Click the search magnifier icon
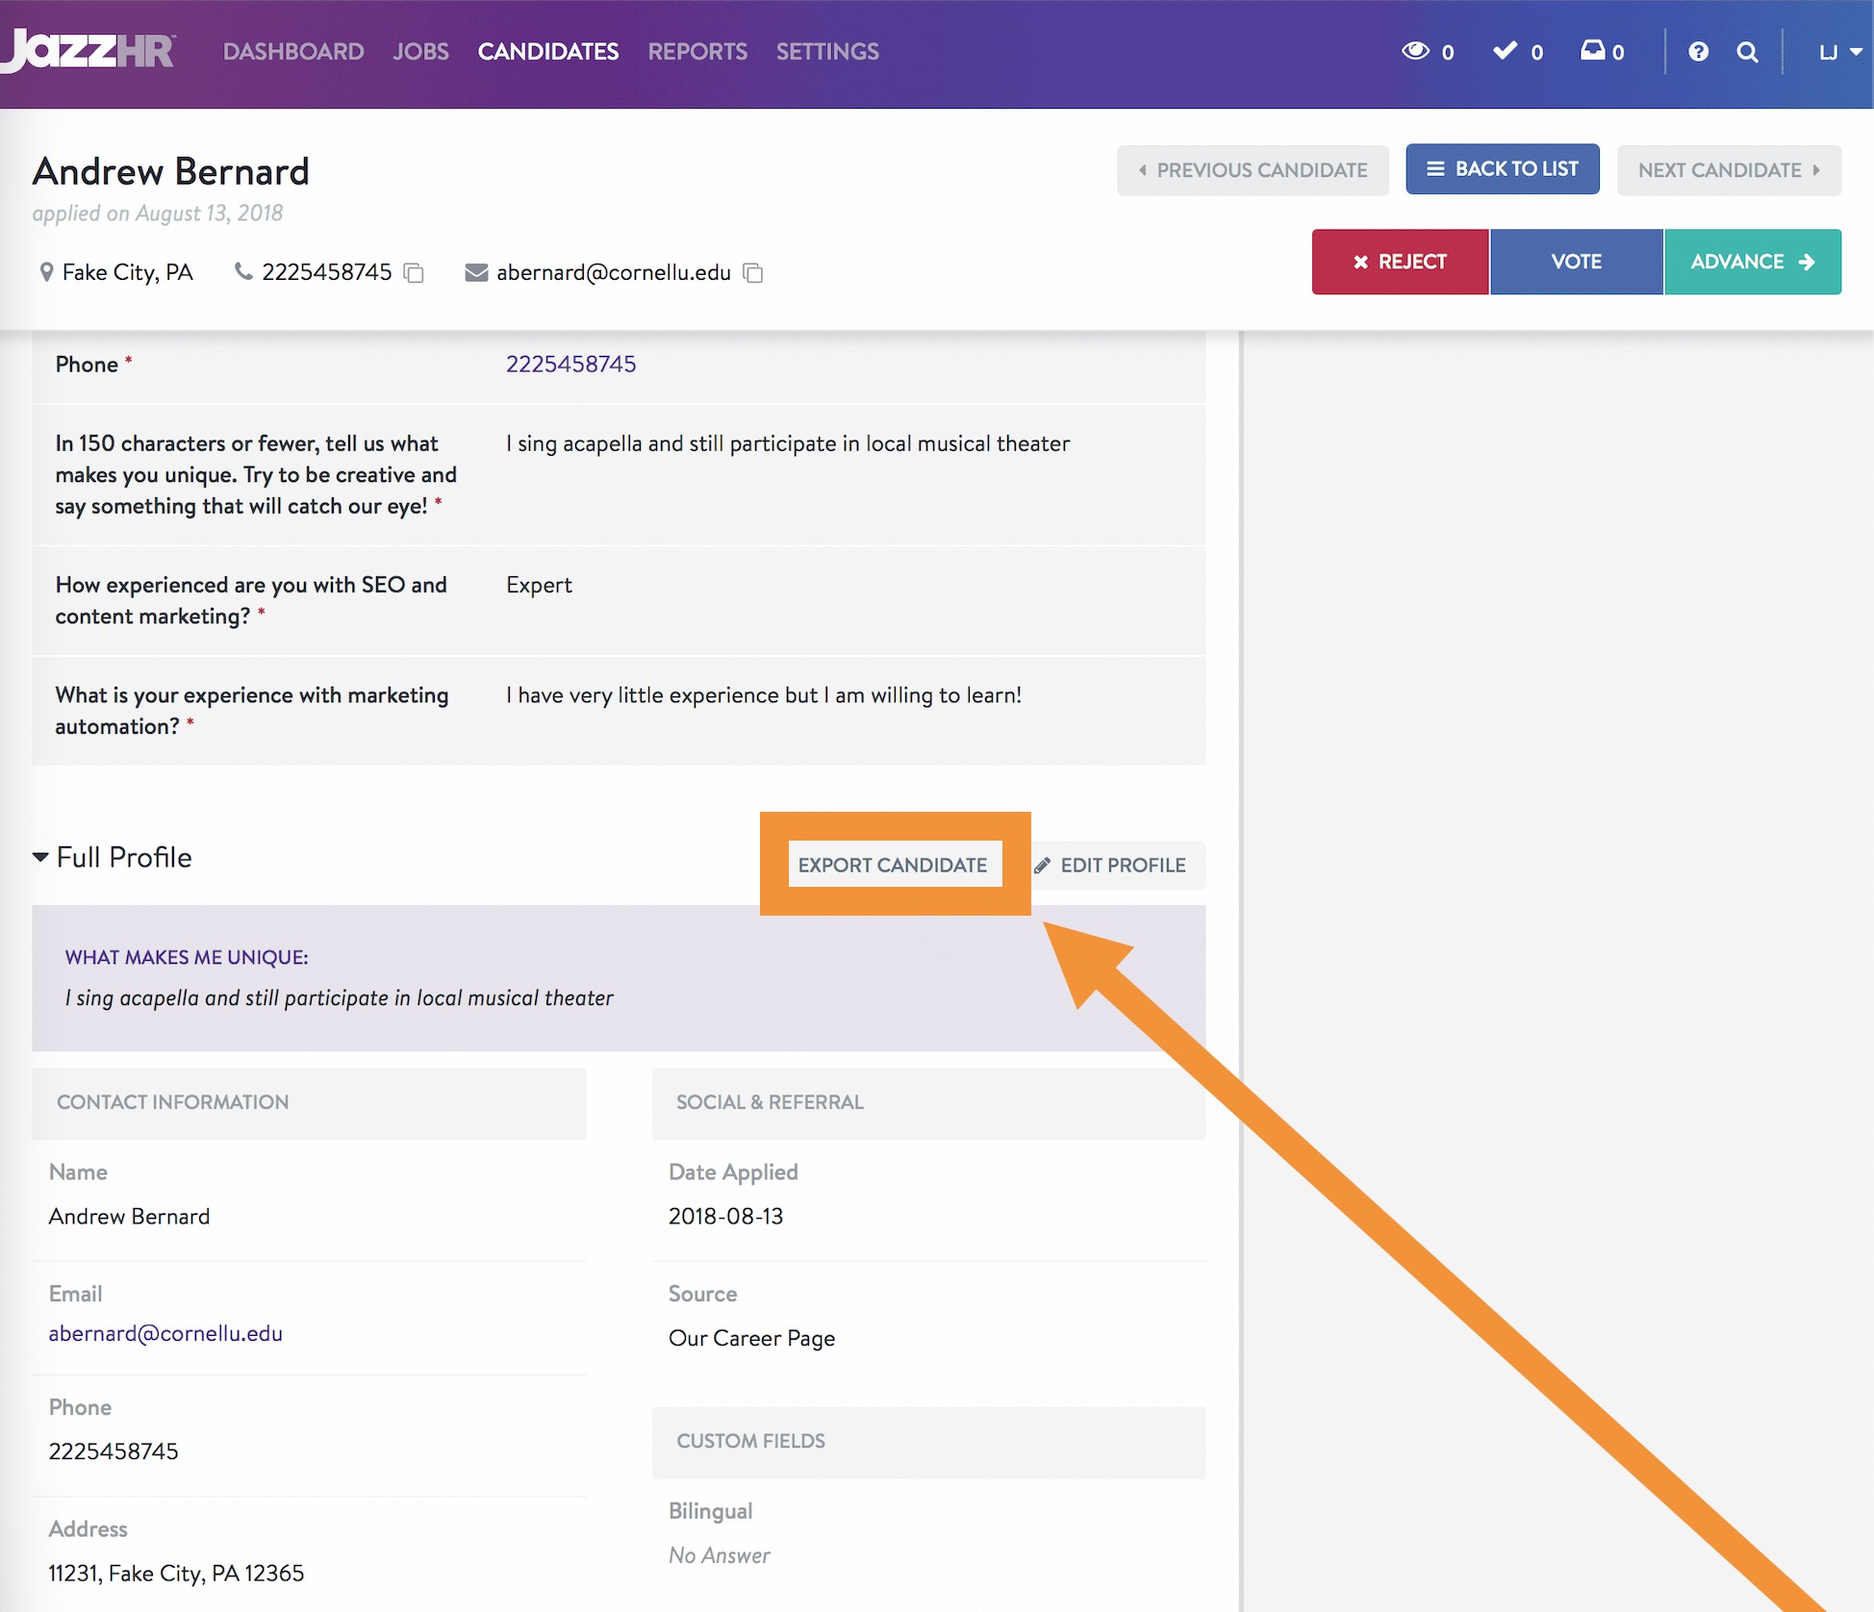 tap(1747, 52)
